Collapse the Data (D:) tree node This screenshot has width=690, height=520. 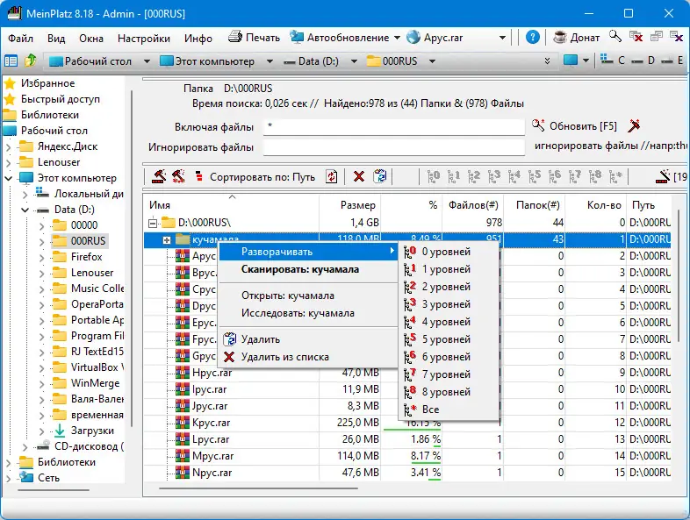pyautogui.click(x=25, y=210)
